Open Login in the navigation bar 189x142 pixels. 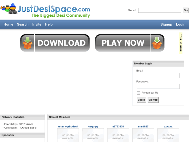(181, 24)
